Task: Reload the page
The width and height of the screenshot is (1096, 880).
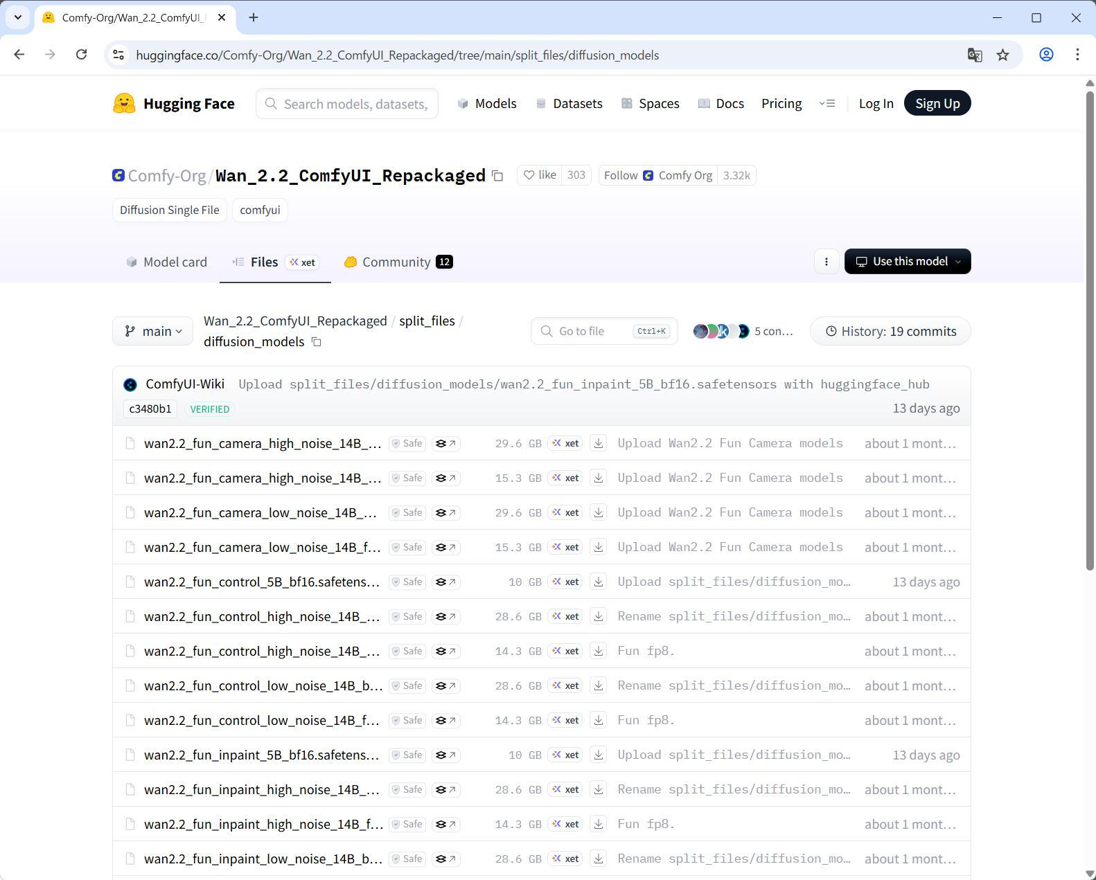Action: 81,55
